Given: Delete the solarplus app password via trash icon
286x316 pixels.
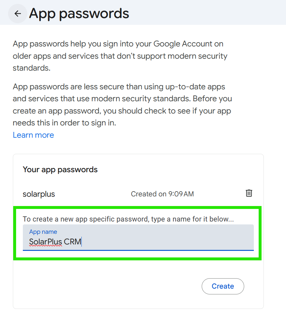Looking at the screenshot, I should point(249,193).
